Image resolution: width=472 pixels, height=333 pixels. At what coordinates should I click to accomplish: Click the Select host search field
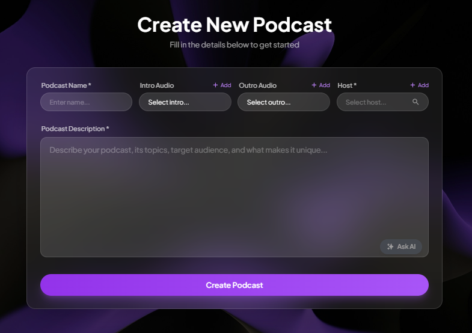click(x=382, y=102)
